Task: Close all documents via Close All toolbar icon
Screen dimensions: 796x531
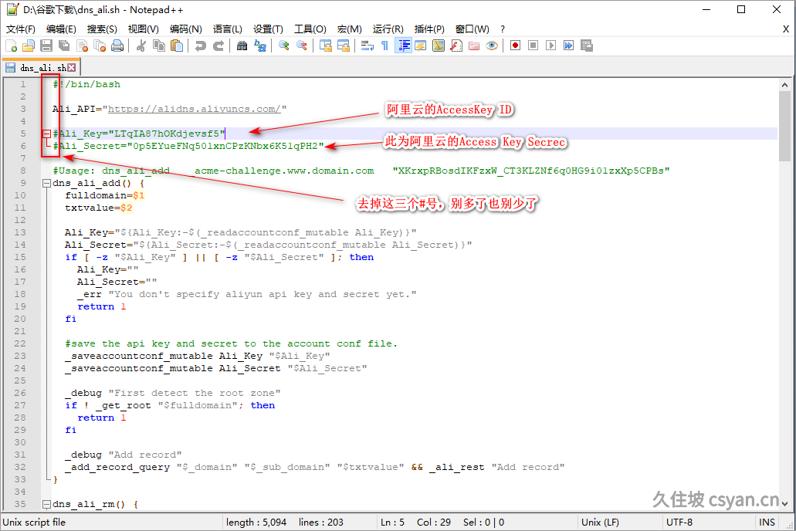Action: click(x=100, y=46)
